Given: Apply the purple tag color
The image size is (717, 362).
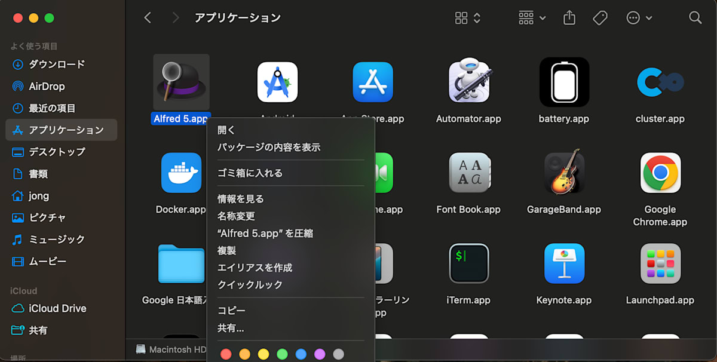Looking at the screenshot, I should click(x=320, y=354).
